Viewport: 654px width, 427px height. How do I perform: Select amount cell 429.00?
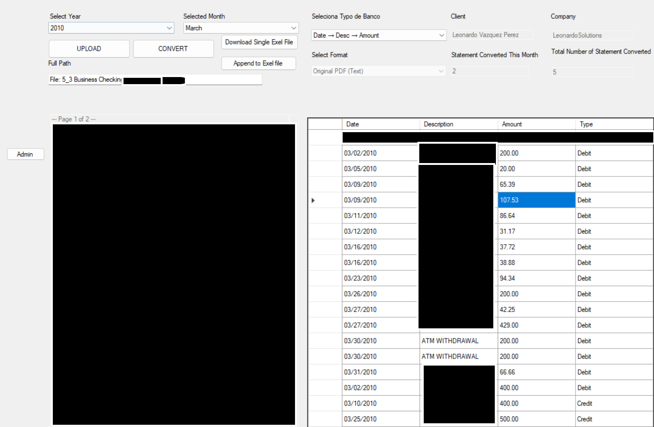536,325
